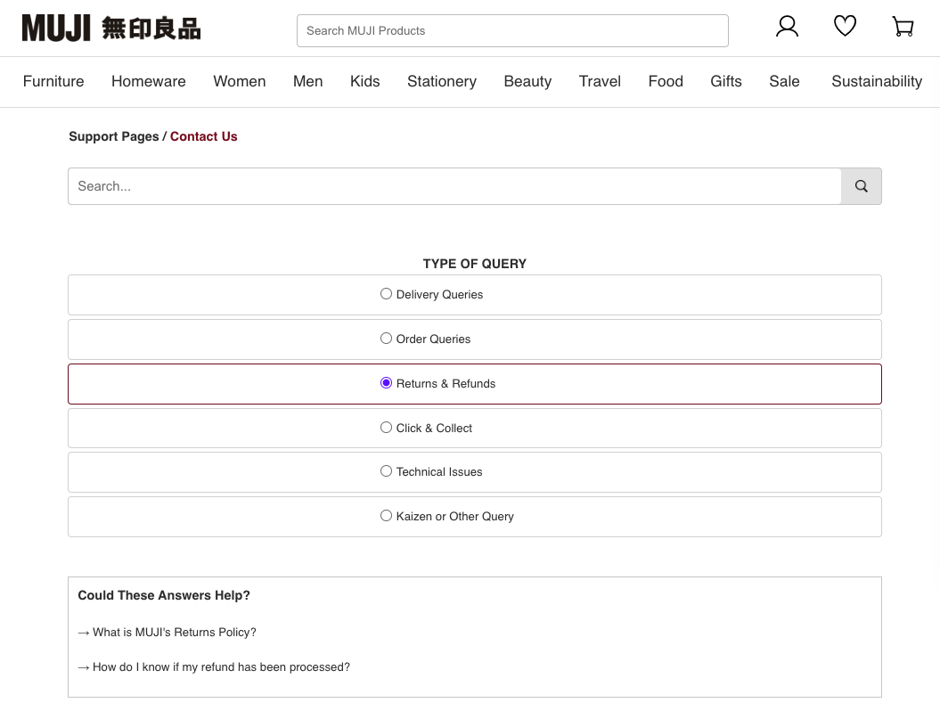Click the MUJI logo
Screen dimensions: 940x703
pos(110,28)
